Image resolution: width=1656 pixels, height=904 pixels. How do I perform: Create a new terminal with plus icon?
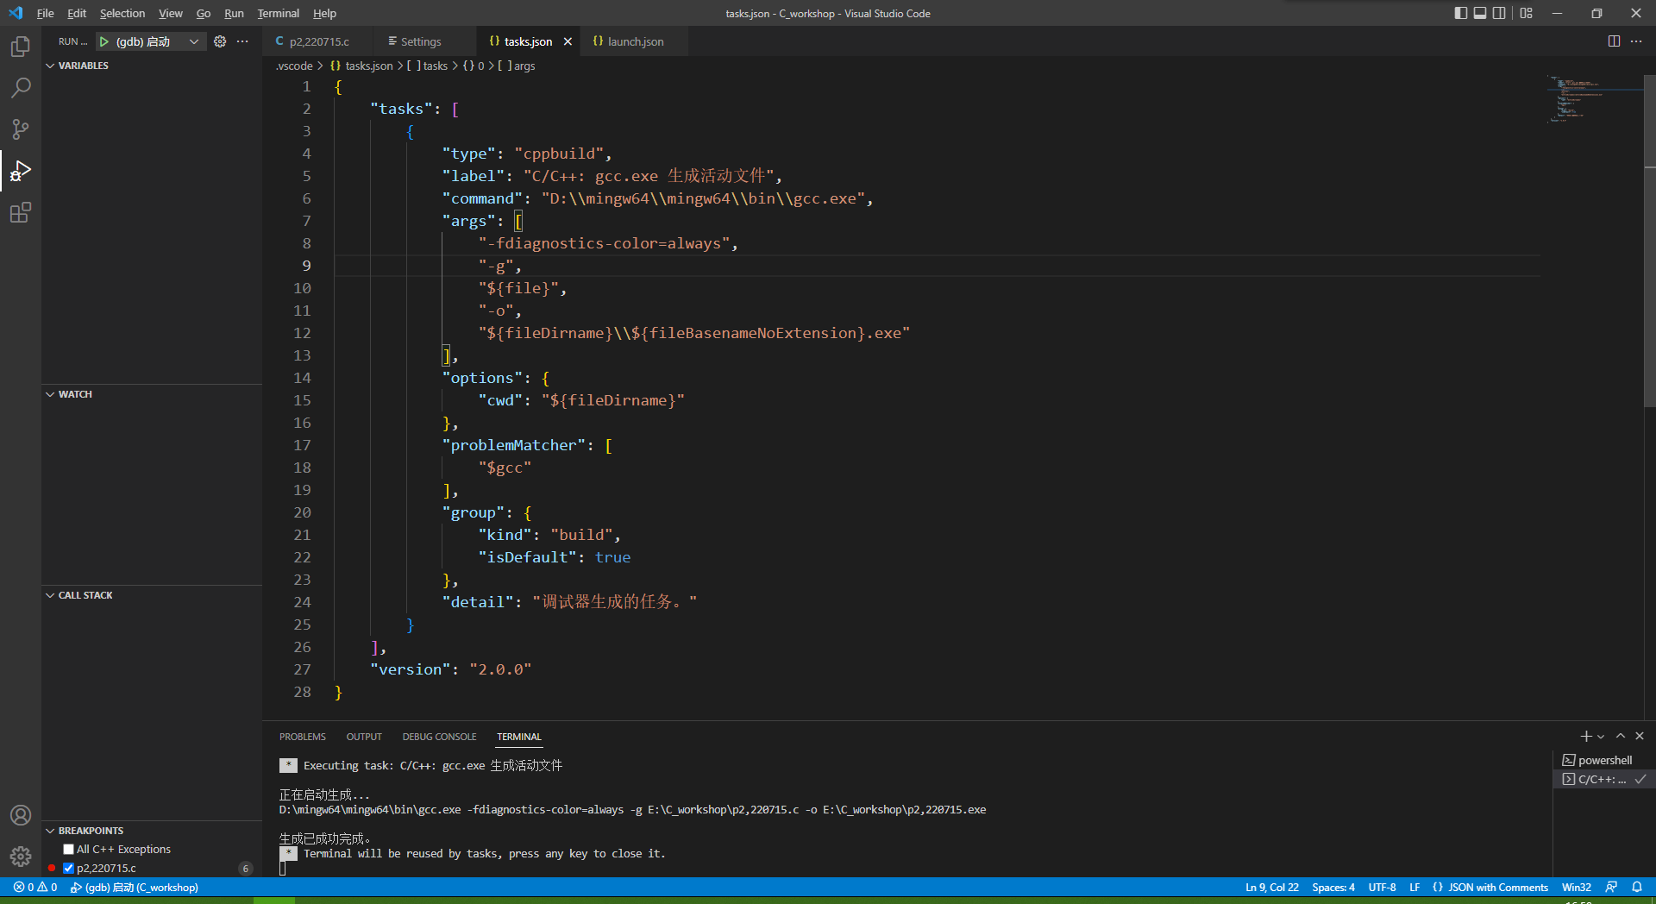coord(1585,736)
